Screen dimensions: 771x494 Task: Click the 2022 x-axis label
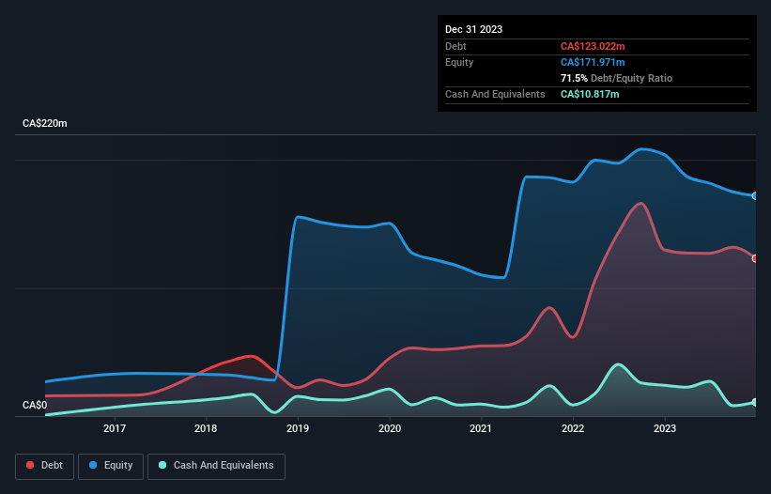[573, 428]
